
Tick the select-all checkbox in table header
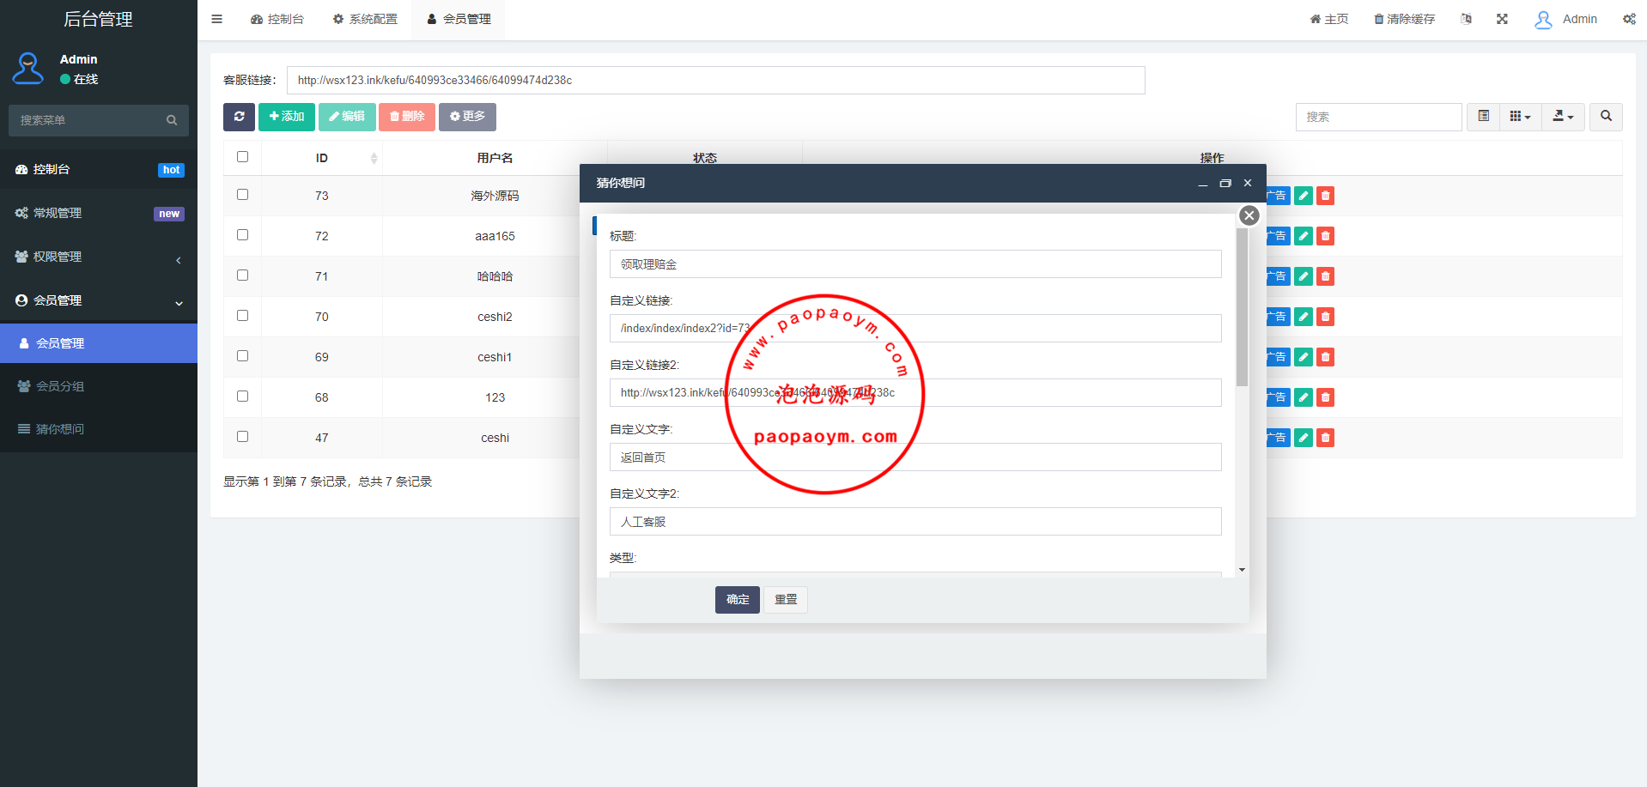click(243, 157)
